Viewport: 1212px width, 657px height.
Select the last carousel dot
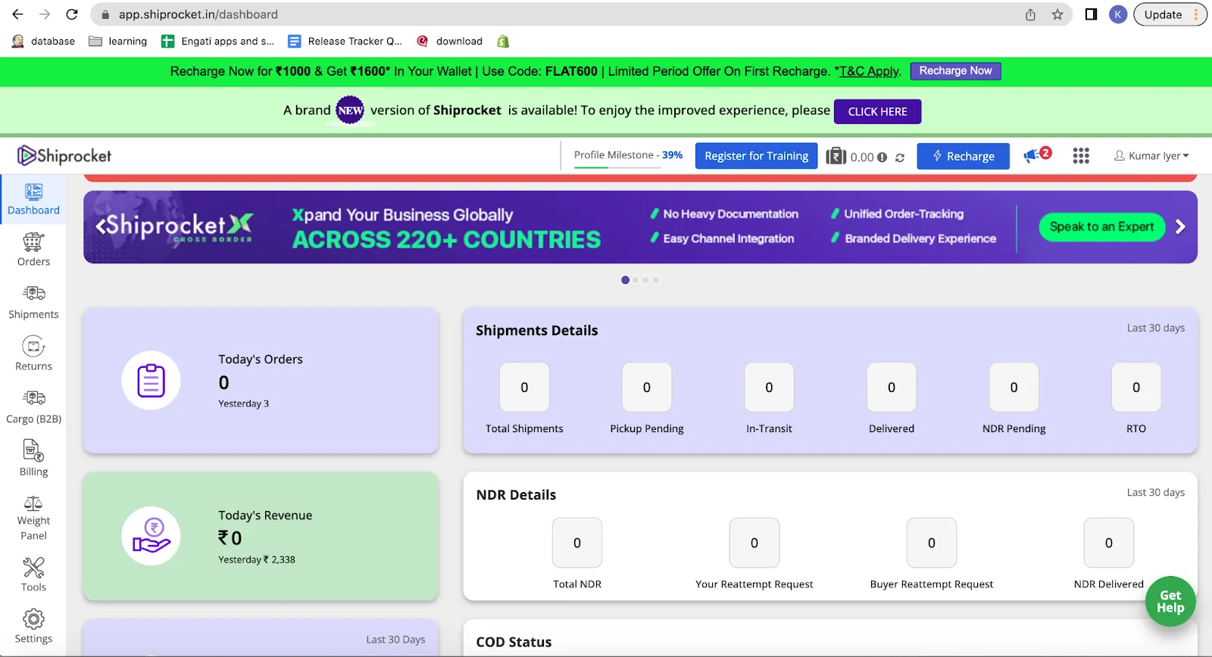point(656,280)
